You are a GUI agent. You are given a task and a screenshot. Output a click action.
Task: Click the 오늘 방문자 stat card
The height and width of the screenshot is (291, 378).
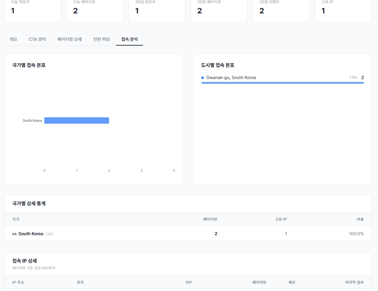click(x=33, y=11)
